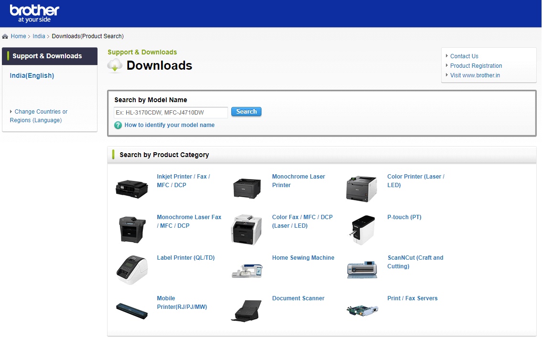Open the Product Registration link

(476, 65)
